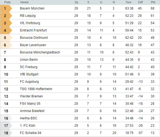Open the Borussia Dortmund team entry
The image size is (160, 137).
click(x=34, y=38)
